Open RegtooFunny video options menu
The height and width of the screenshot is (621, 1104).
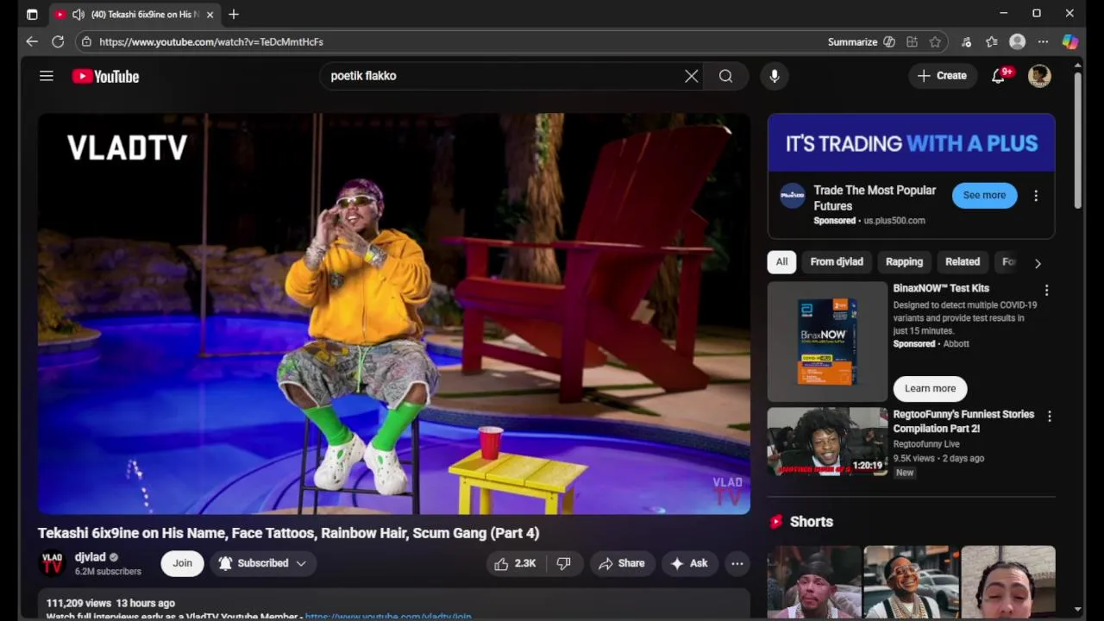[x=1049, y=417]
